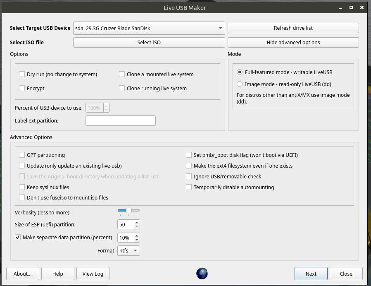Click Hide advanced options button
Screen dimensions: 371x286
[293, 42]
